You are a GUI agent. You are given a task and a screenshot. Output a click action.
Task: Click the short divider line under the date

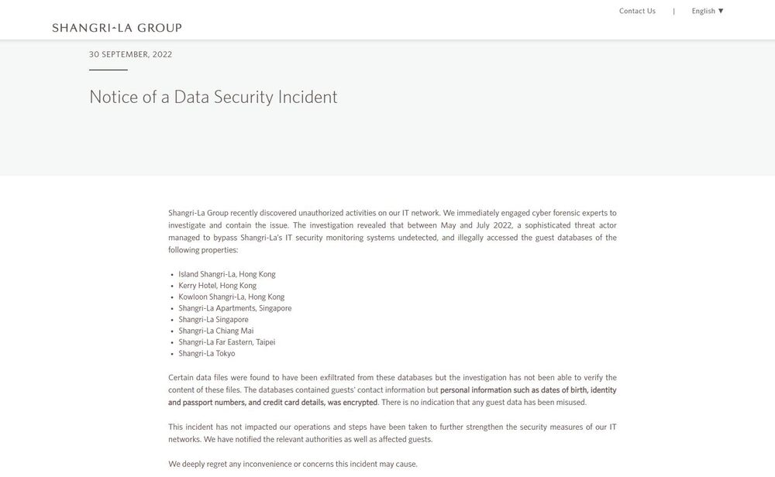(108, 70)
